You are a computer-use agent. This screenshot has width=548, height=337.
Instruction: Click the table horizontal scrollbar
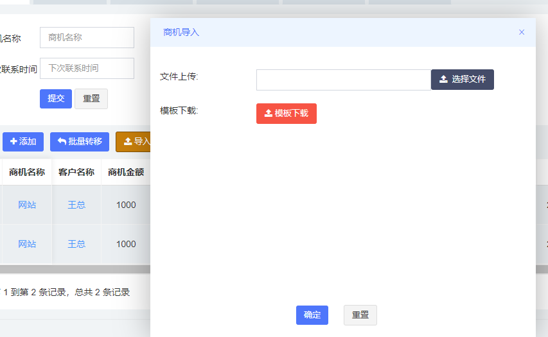click(x=75, y=269)
